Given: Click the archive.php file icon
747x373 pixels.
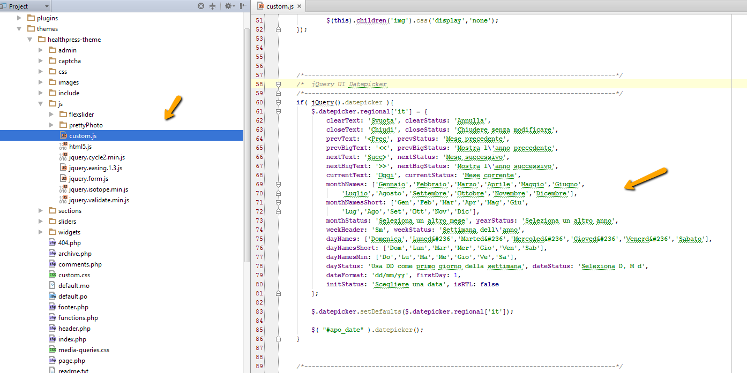Looking at the screenshot, I should (53, 254).
